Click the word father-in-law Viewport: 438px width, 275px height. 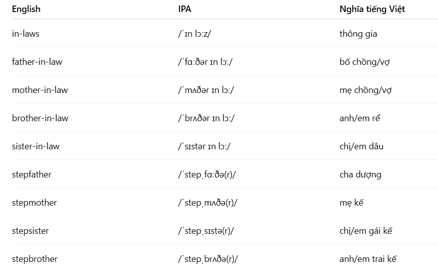(x=37, y=62)
